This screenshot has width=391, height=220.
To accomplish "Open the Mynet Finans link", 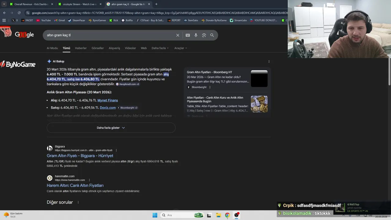I will [x=108, y=100].
